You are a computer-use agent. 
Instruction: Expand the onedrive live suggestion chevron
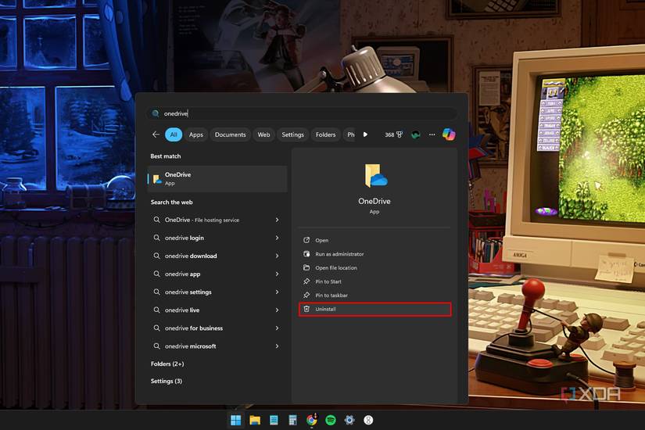277,310
